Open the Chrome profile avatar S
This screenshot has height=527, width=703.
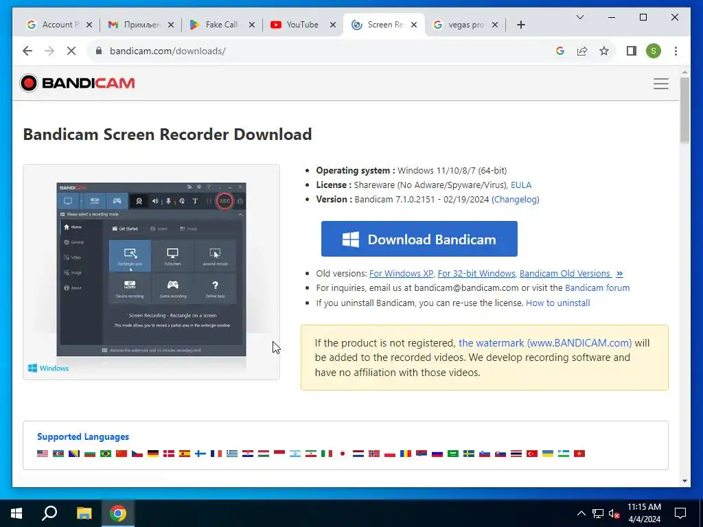click(x=654, y=51)
